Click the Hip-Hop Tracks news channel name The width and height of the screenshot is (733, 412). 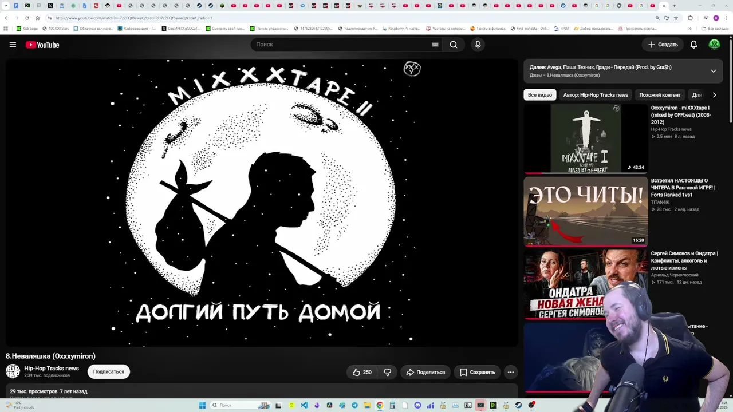pos(52,369)
